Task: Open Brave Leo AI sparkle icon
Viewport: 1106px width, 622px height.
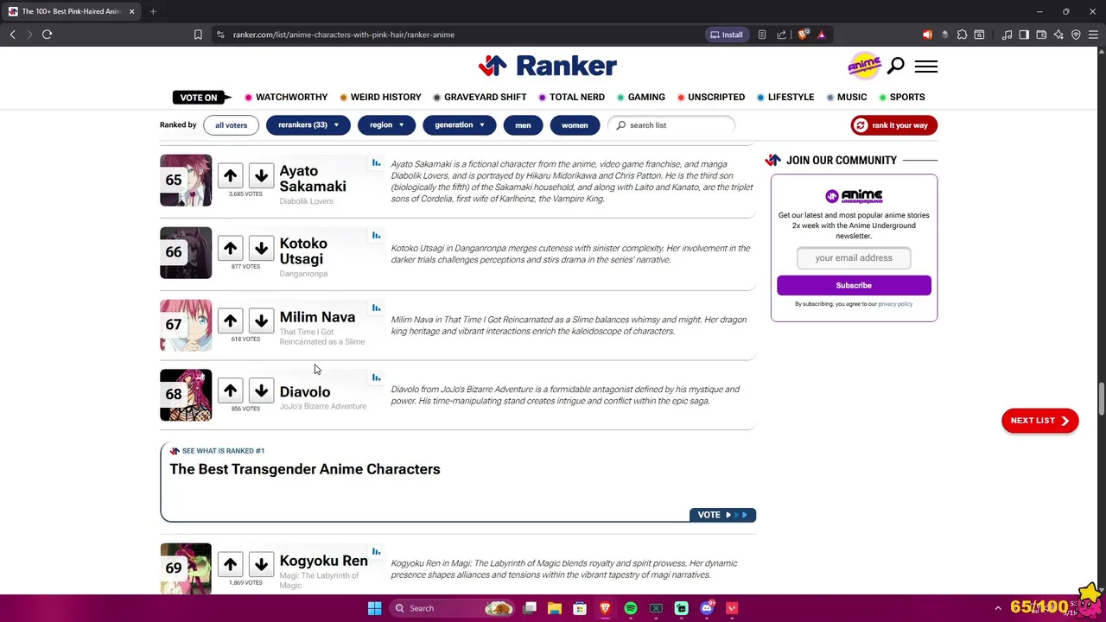Action: tap(1058, 35)
